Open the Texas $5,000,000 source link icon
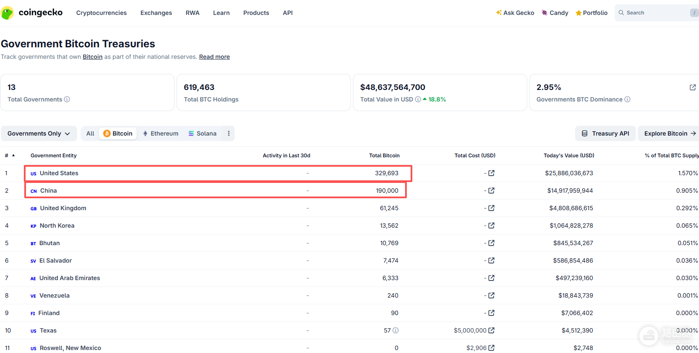Viewport: 699px width, 353px height. [x=491, y=330]
